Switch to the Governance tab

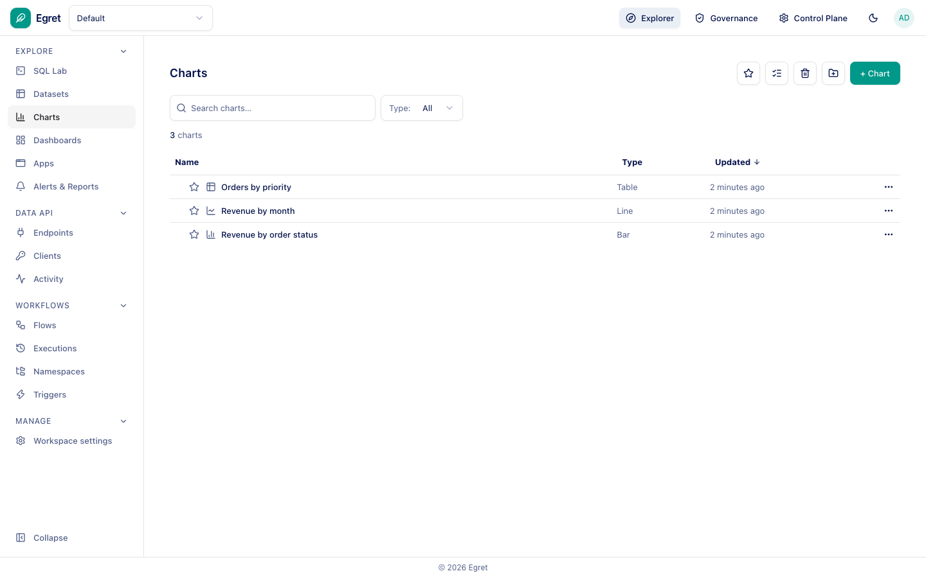pyautogui.click(x=726, y=18)
